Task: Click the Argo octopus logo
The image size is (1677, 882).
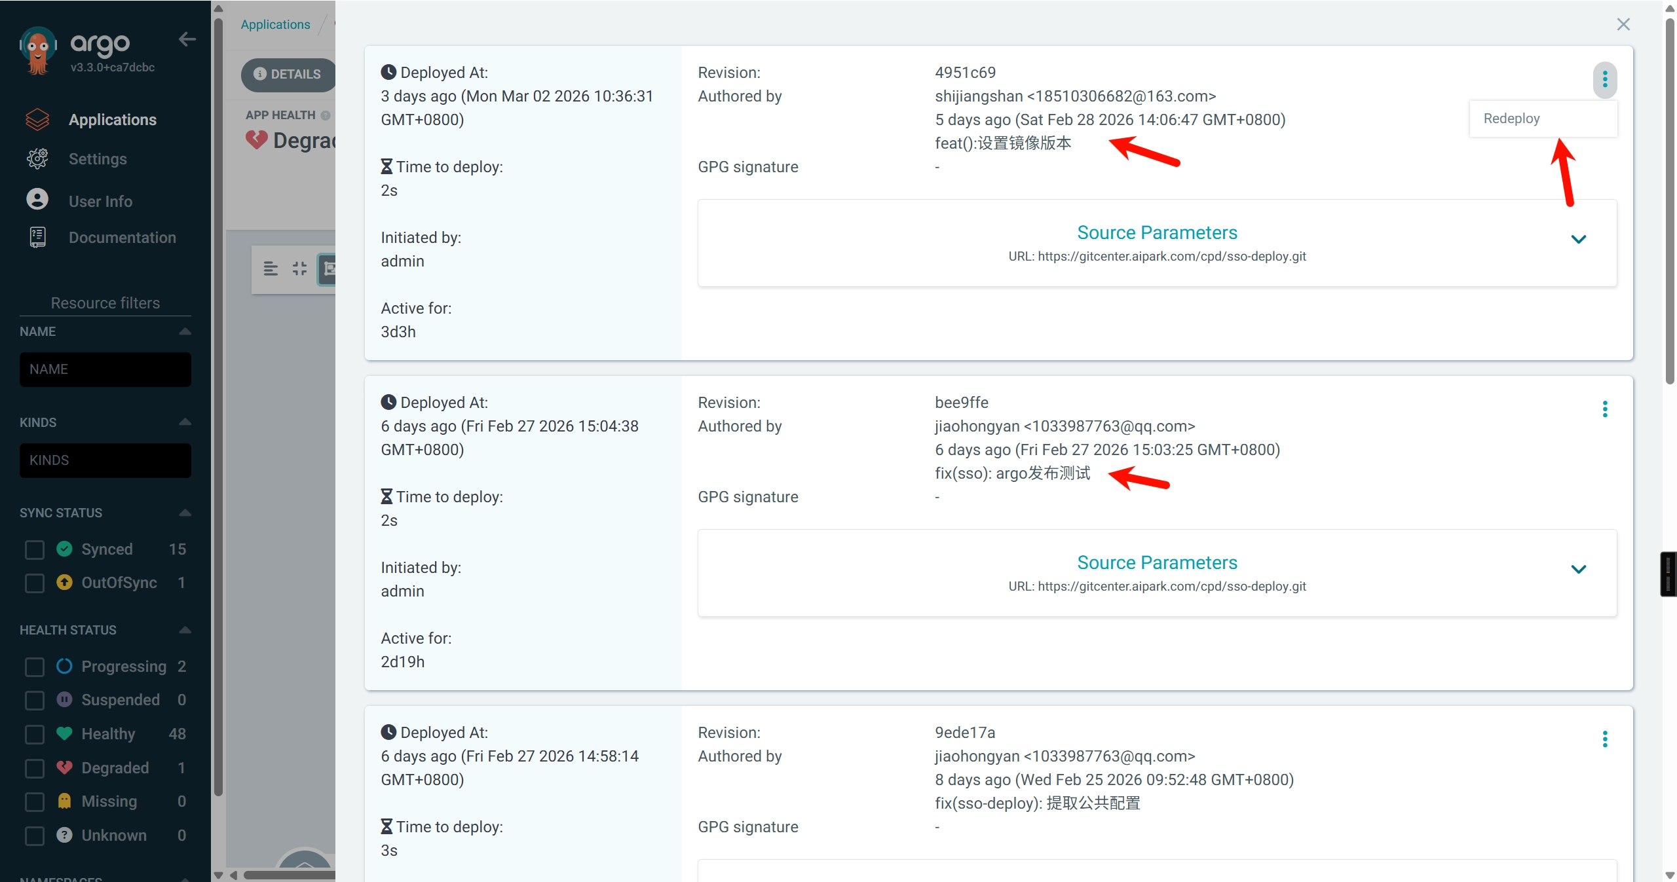Action: click(38, 50)
